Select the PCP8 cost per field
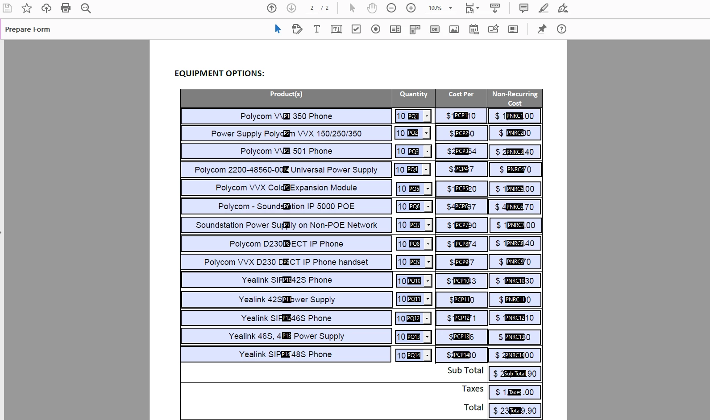This screenshot has width=710, height=420. coord(461,244)
